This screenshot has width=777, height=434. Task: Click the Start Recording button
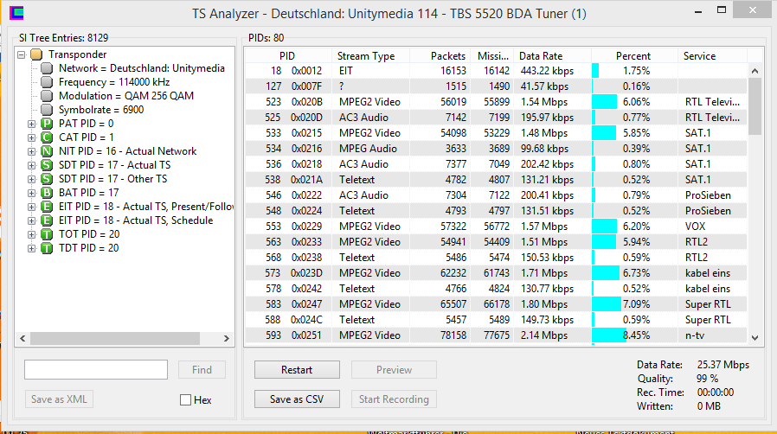pos(394,399)
